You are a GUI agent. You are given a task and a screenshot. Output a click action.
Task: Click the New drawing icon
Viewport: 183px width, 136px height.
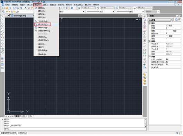point(3,8)
